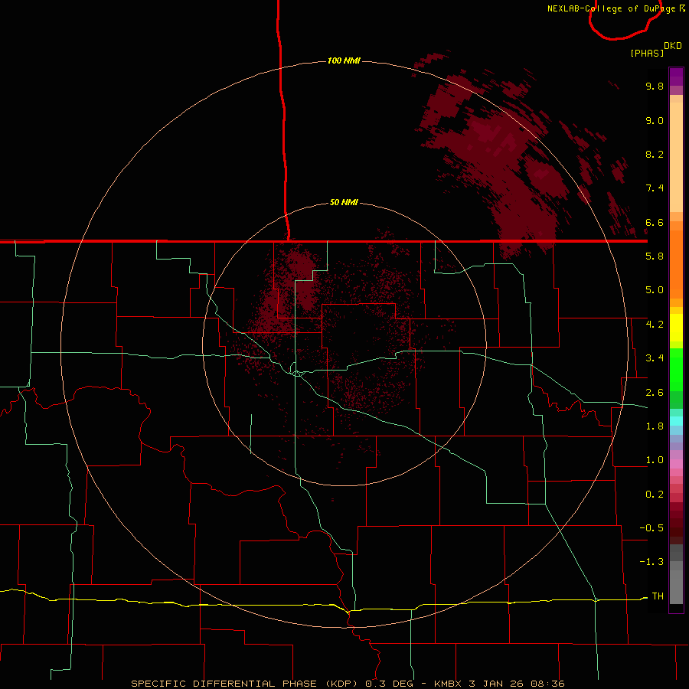This screenshot has height=689, width=689.
Task: Click the [PHAS] unit label
Action: point(647,54)
